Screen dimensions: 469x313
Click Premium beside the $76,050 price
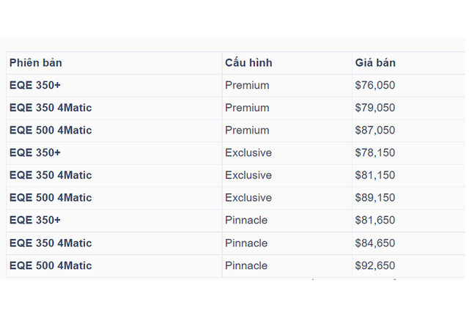click(x=247, y=85)
